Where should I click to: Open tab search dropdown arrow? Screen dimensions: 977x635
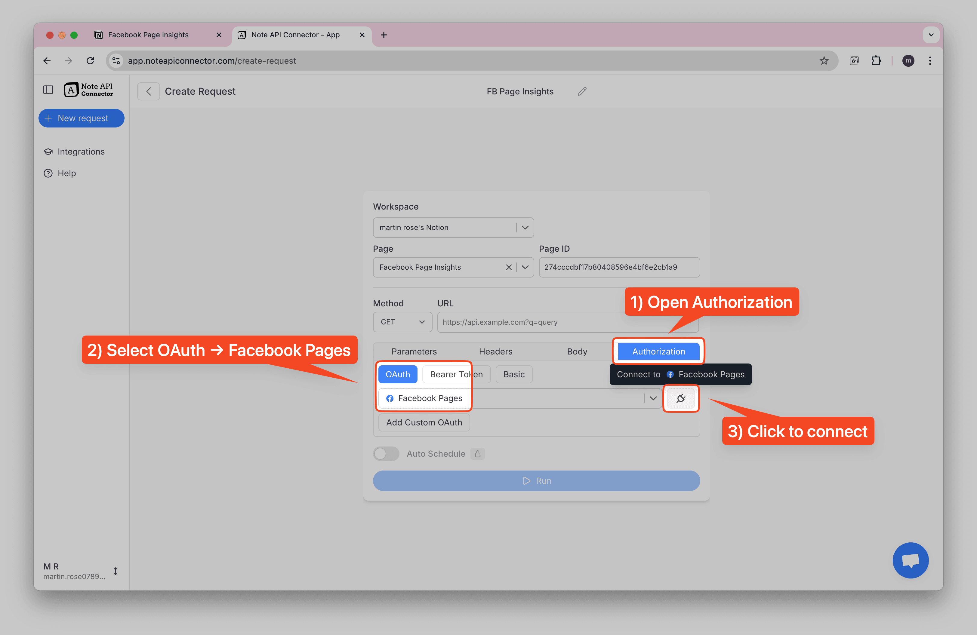point(931,35)
